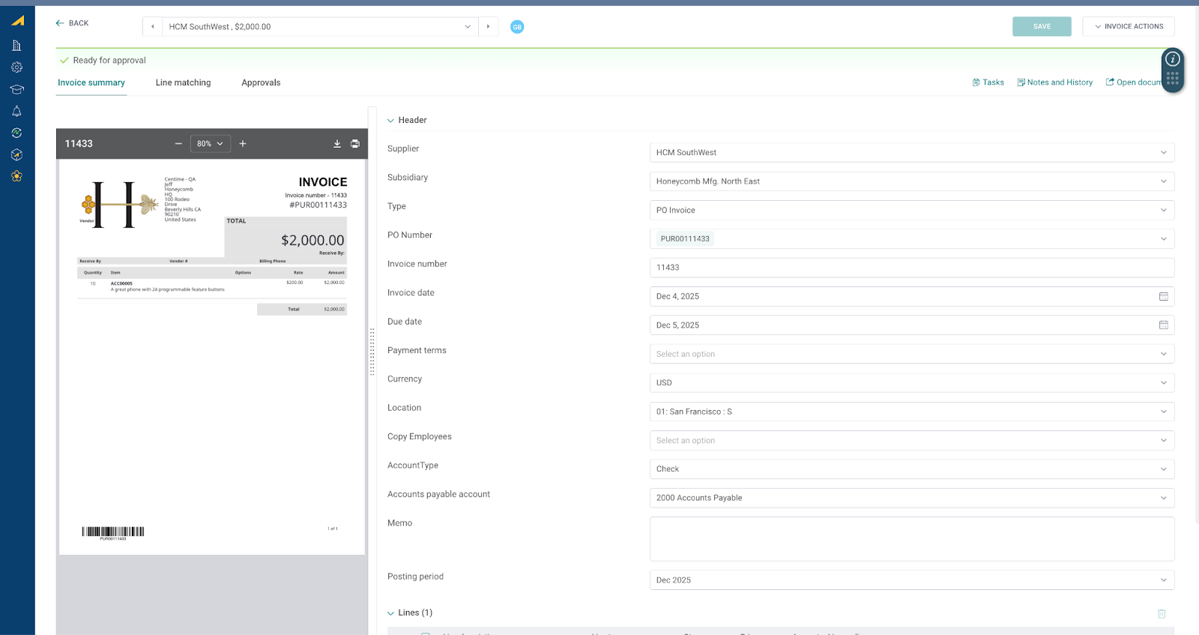Open the Invoice Actions dropdown
This screenshot has width=1199, height=635.
(1128, 26)
